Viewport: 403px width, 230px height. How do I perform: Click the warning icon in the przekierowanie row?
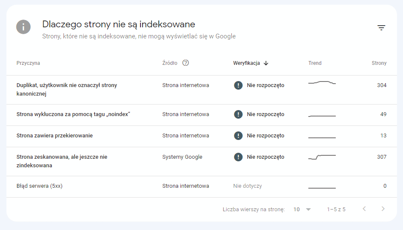pos(238,136)
